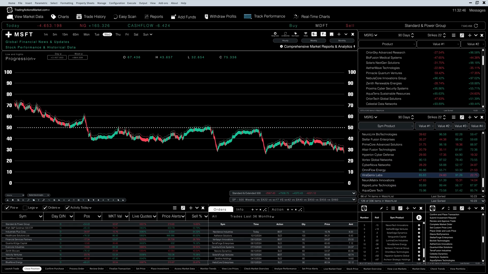Click the Live Market Data refresh icon
This screenshot has width=488, height=274.
285,33
